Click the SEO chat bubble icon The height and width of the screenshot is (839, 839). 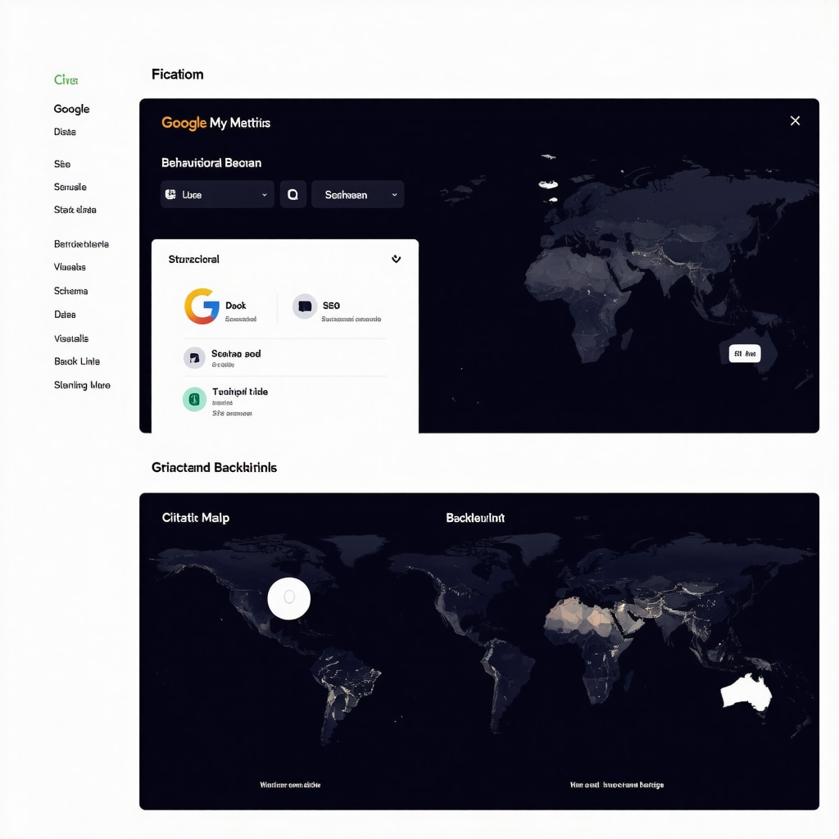coord(305,306)
